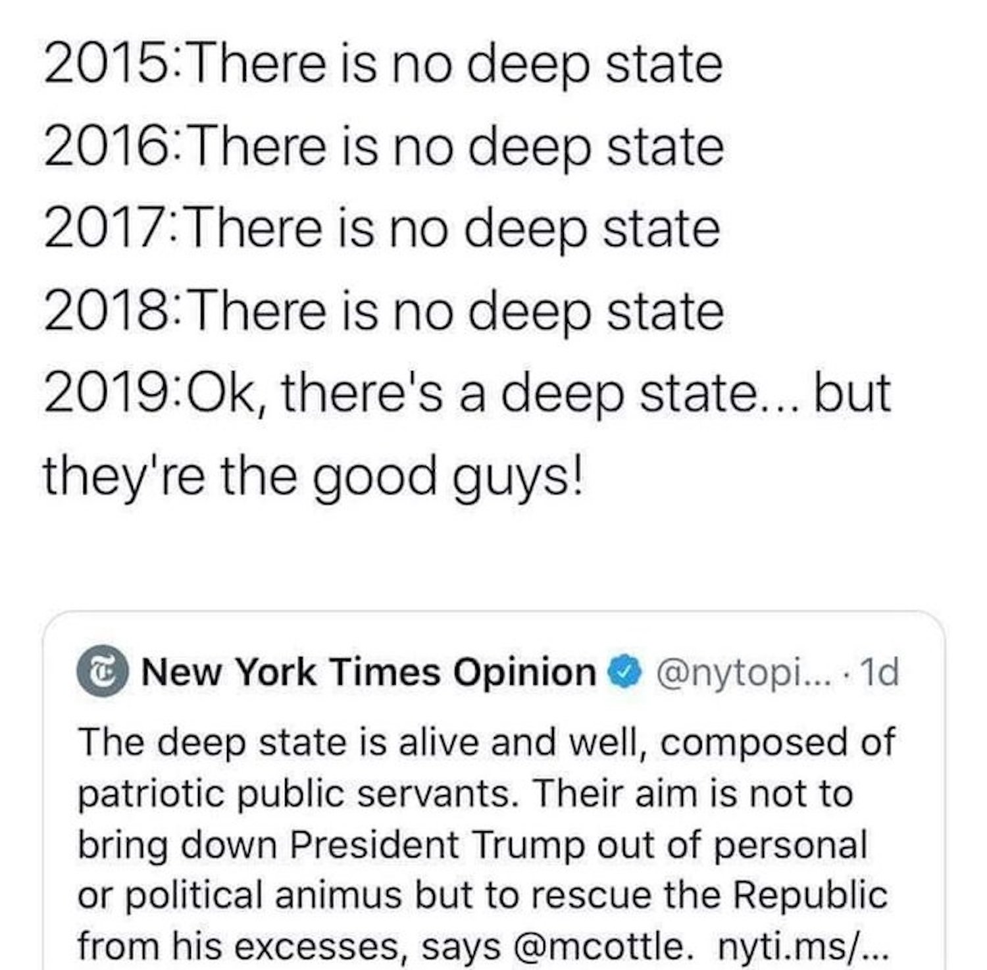This screenshot has height=970, width=987.
Task: Click the 2019 "Ok, there's a deep state" line
Action: pyautogui.click(x=467, y=393)
